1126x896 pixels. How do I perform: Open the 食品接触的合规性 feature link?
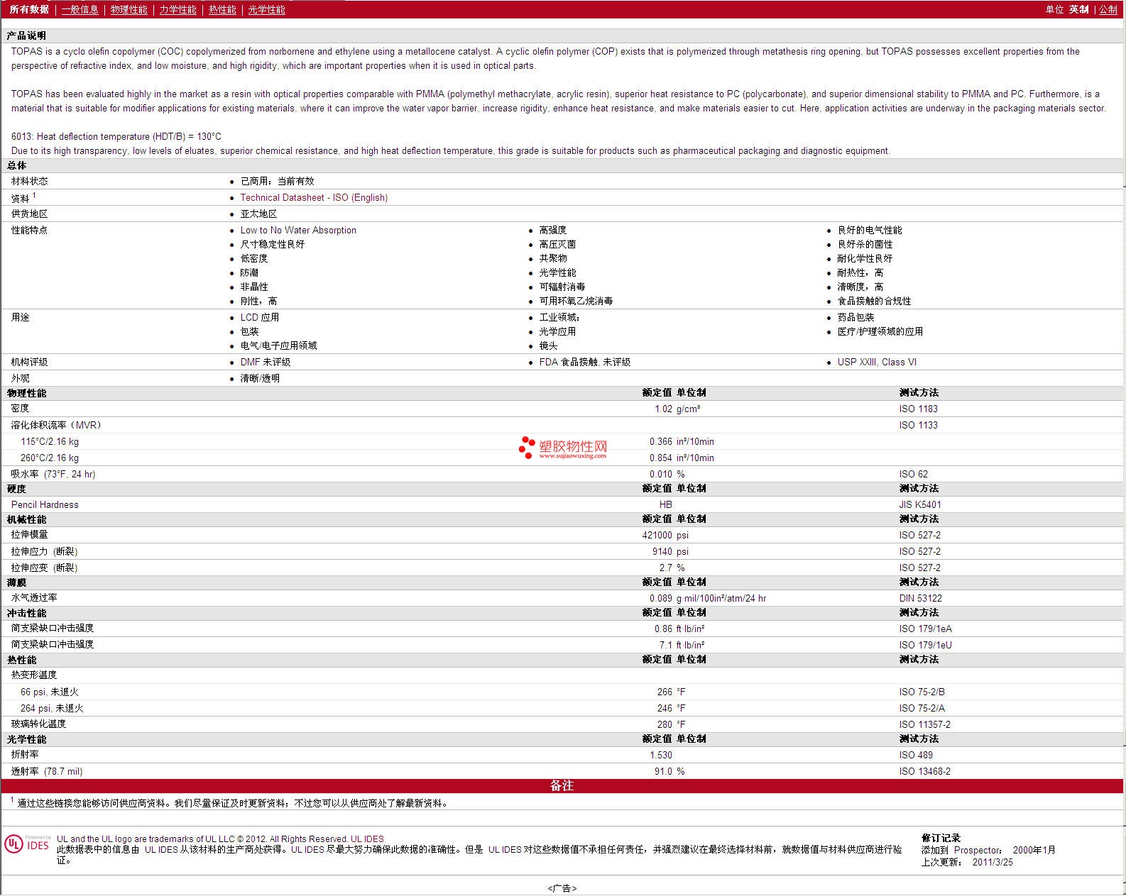(x=874, y=301)
